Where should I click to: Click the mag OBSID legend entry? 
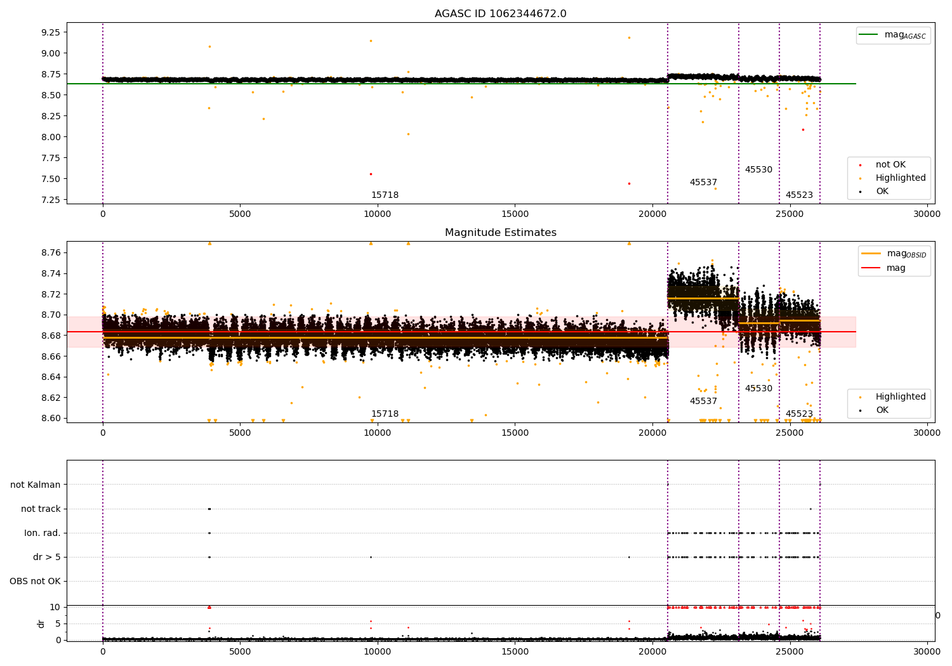pos(894,254)
